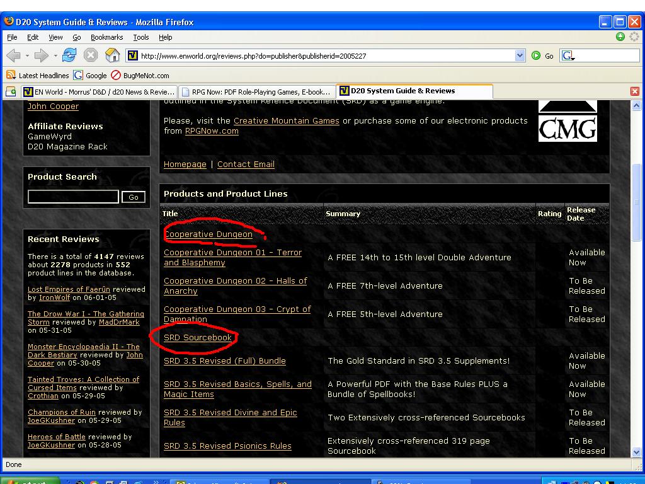
Task: Open the Cooperative Dungeon product line link
Action: pos(208,234)
